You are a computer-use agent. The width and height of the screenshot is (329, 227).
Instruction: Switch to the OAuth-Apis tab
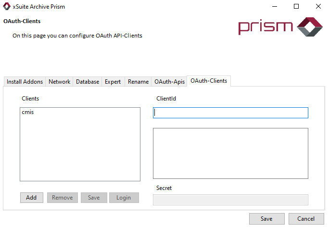(x=169, y=82)
